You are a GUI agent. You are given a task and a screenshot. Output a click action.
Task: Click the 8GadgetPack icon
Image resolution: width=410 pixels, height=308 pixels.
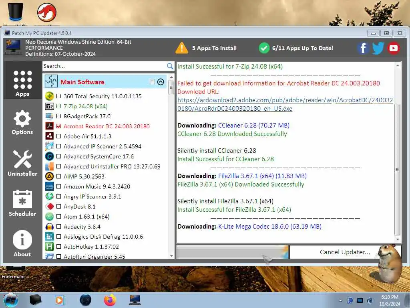click(49, 116)
